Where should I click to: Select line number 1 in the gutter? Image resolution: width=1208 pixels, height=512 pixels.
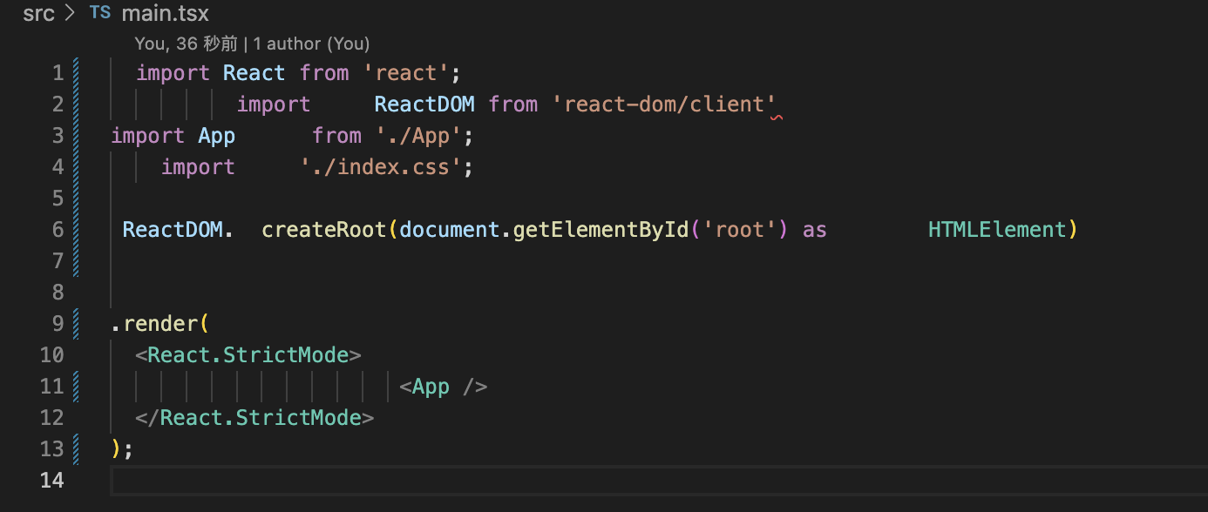pyautogui.click(x=58, y=73)
